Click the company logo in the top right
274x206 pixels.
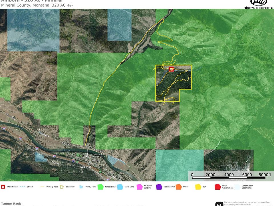point(258,4)
